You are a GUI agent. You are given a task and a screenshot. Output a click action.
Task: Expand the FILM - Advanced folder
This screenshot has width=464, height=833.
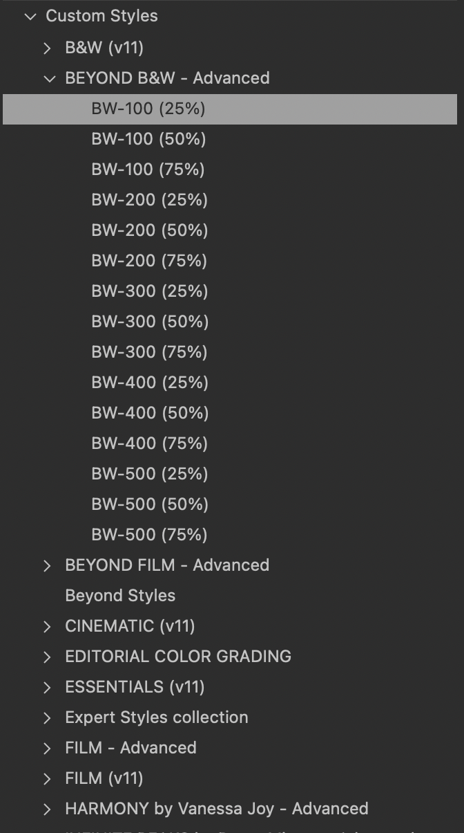click(48, 748)
